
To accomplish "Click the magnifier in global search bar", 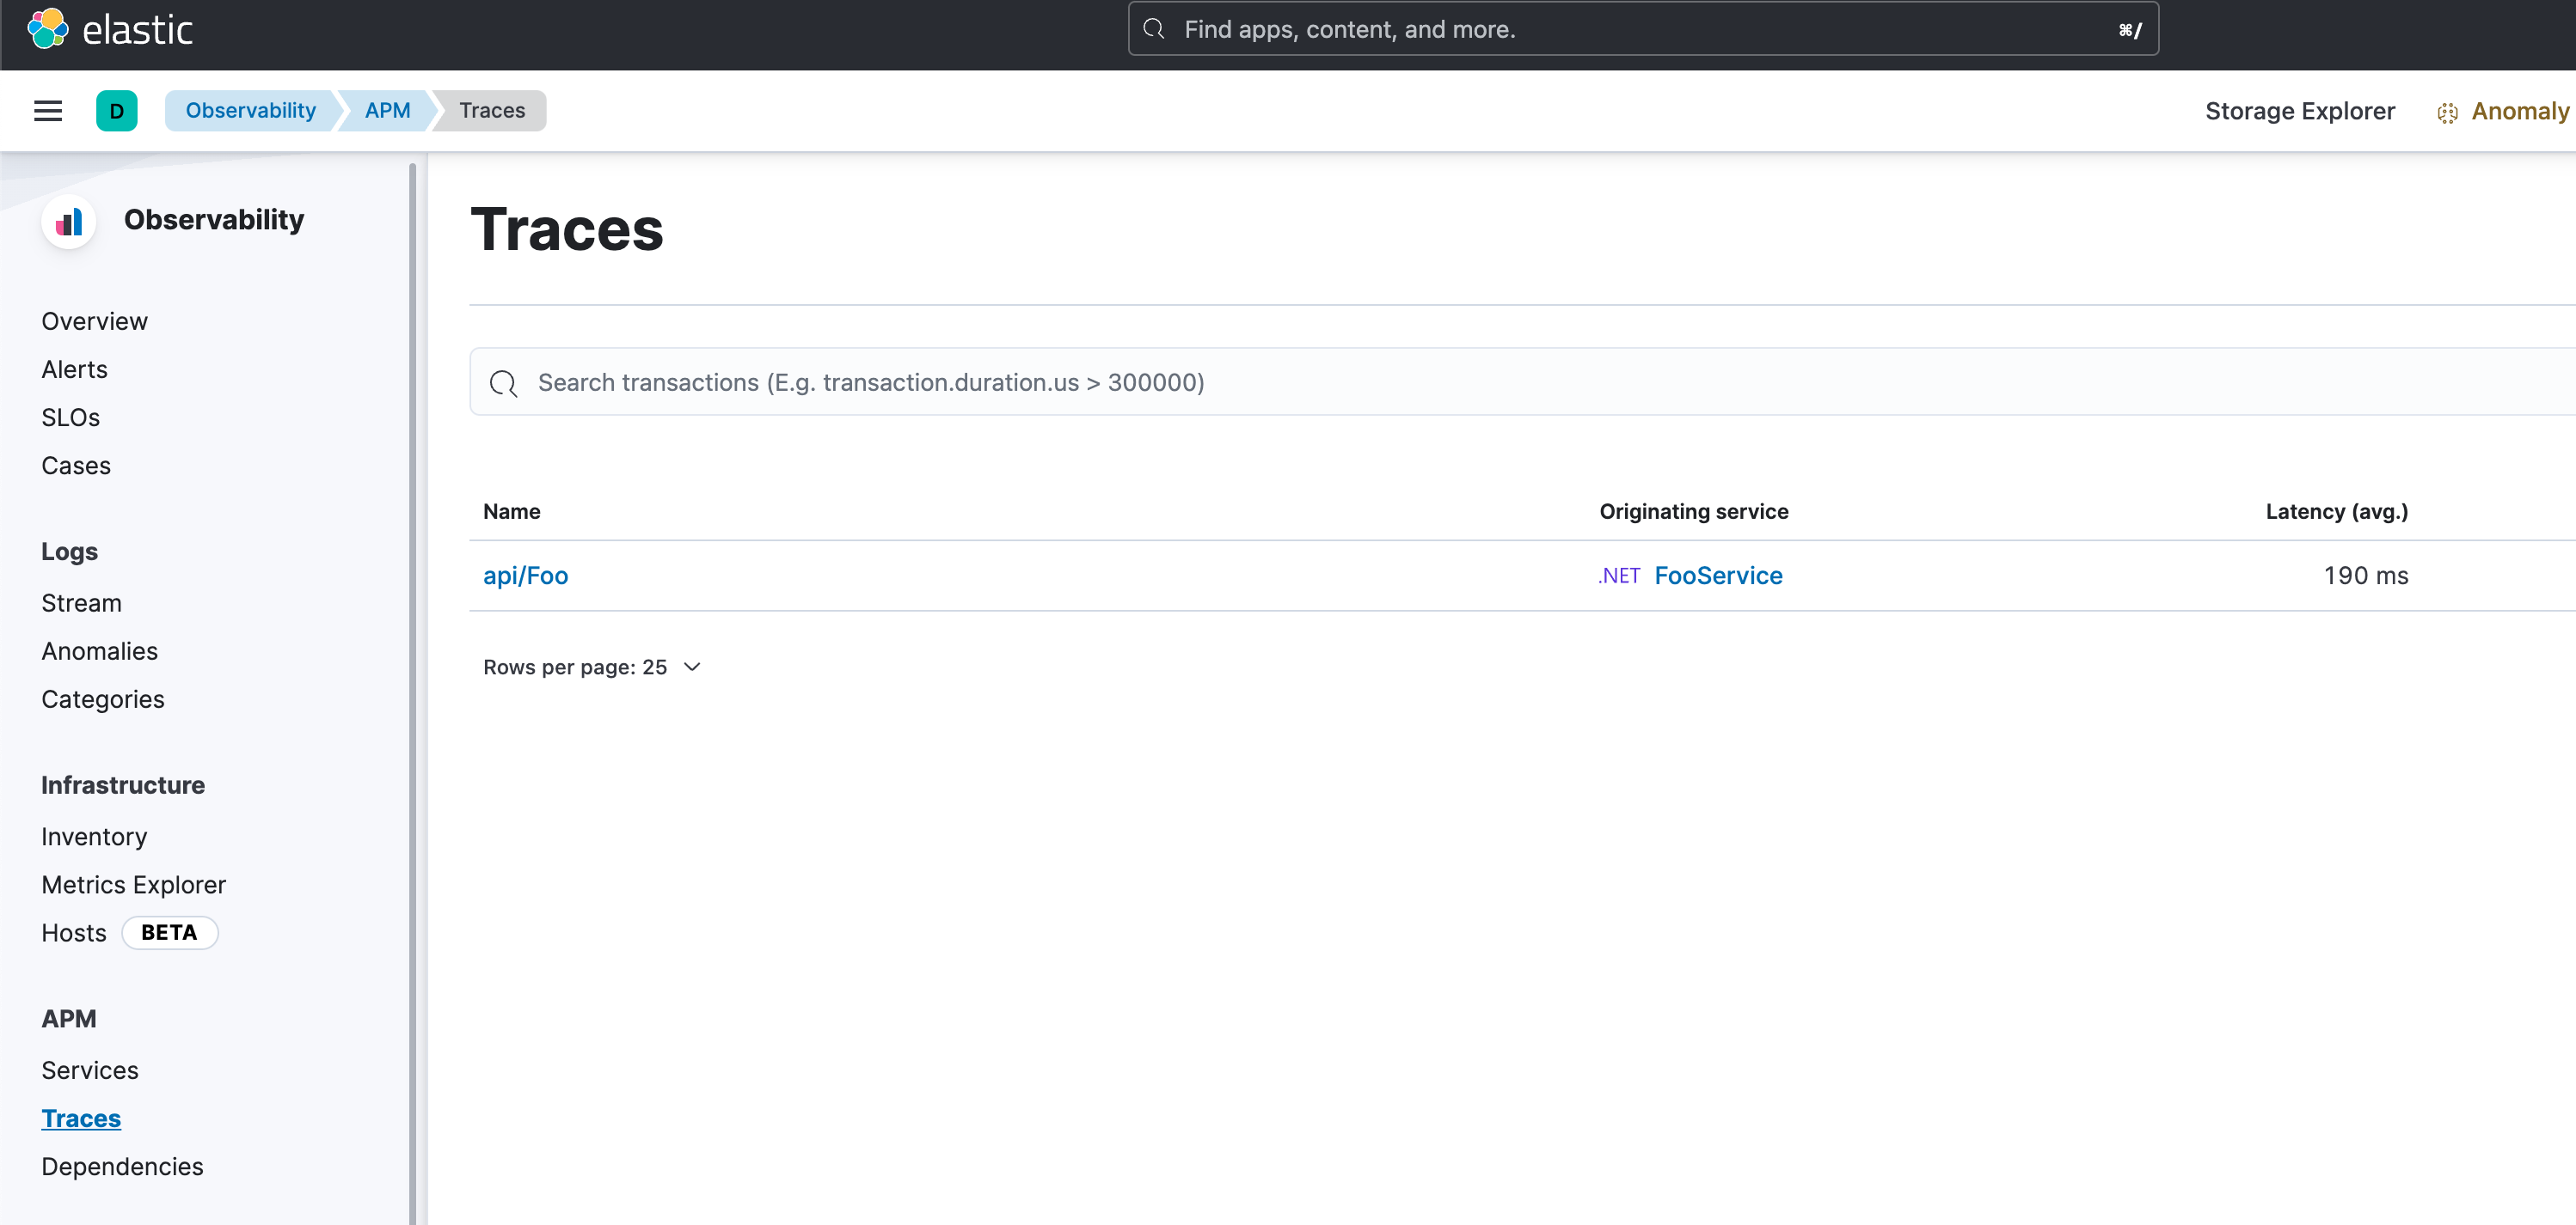I will pos(1154,29).
